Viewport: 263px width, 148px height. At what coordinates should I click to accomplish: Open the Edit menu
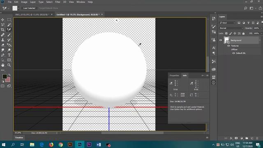point(16,2)
